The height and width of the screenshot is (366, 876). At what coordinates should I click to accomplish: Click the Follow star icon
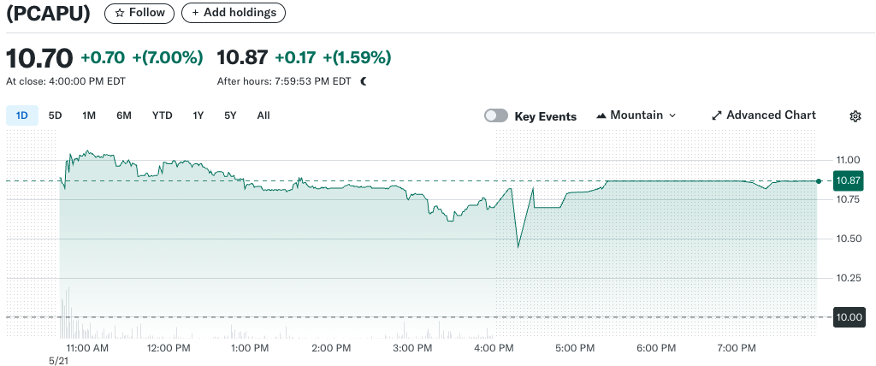coord(120,13)
